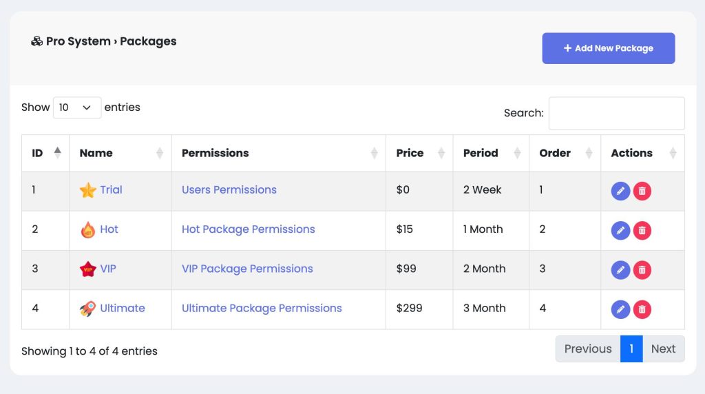Open the show entries dropdown set to 10
Image resolution: width=705 pixels, height=394 pixels.
pos(77,108)
